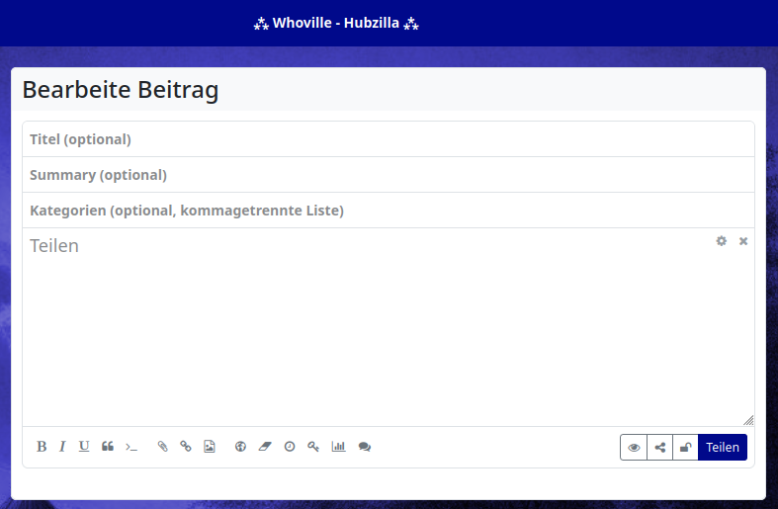Insert a quote block with the quotation icon
The width and height of the screenshot is (778, 509).
click(108, 447)
